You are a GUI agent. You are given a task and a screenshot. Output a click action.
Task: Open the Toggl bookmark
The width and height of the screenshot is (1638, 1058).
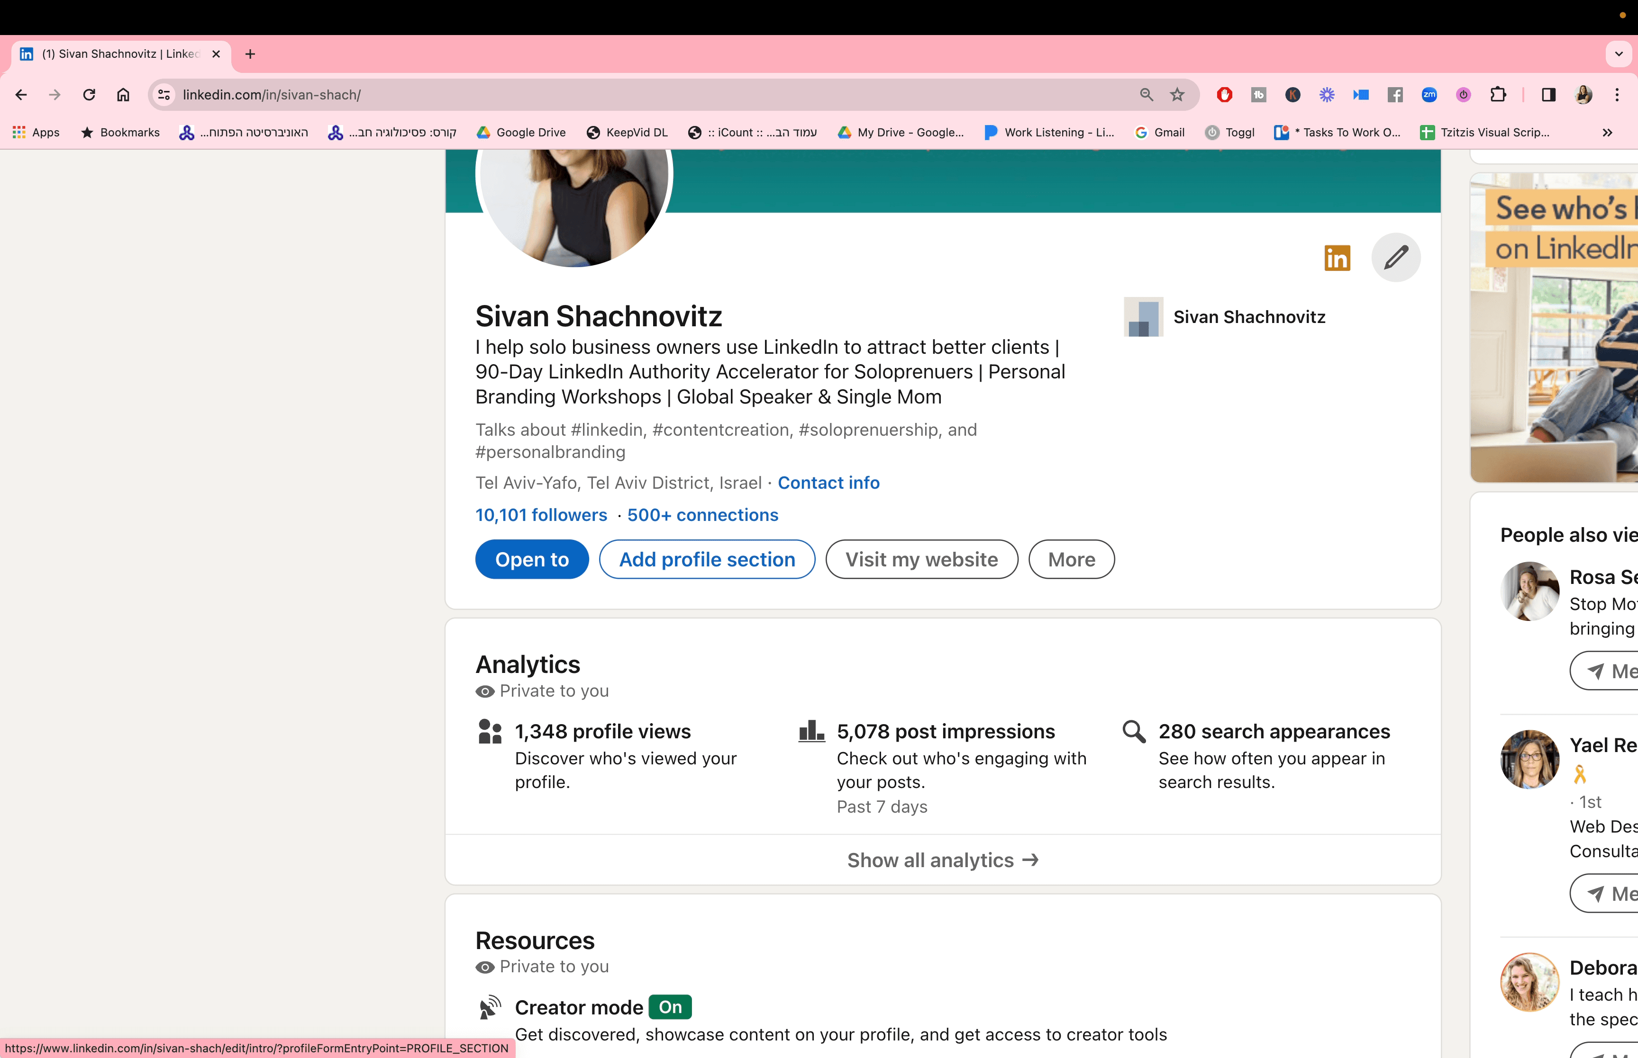pos(1230,133)
